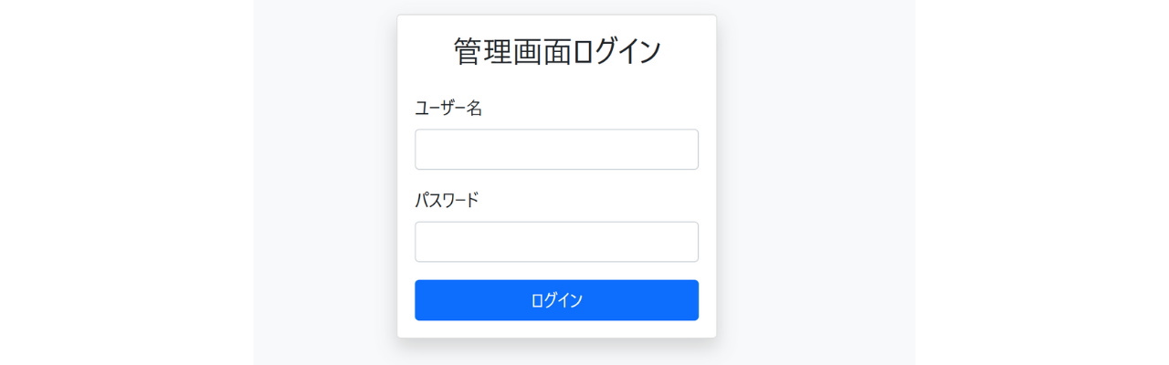
Task: Click the 管理画面ログイン heading
Action: click(x=557, y=51)
